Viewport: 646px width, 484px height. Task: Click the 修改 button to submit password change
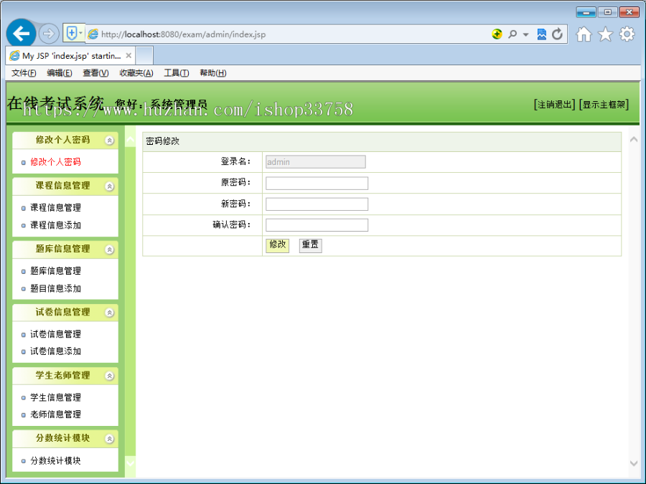tap(277, 245)
